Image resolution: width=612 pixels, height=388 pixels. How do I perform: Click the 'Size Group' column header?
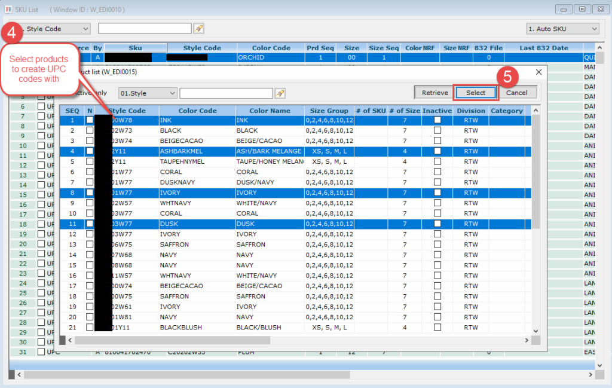[329, 111]
